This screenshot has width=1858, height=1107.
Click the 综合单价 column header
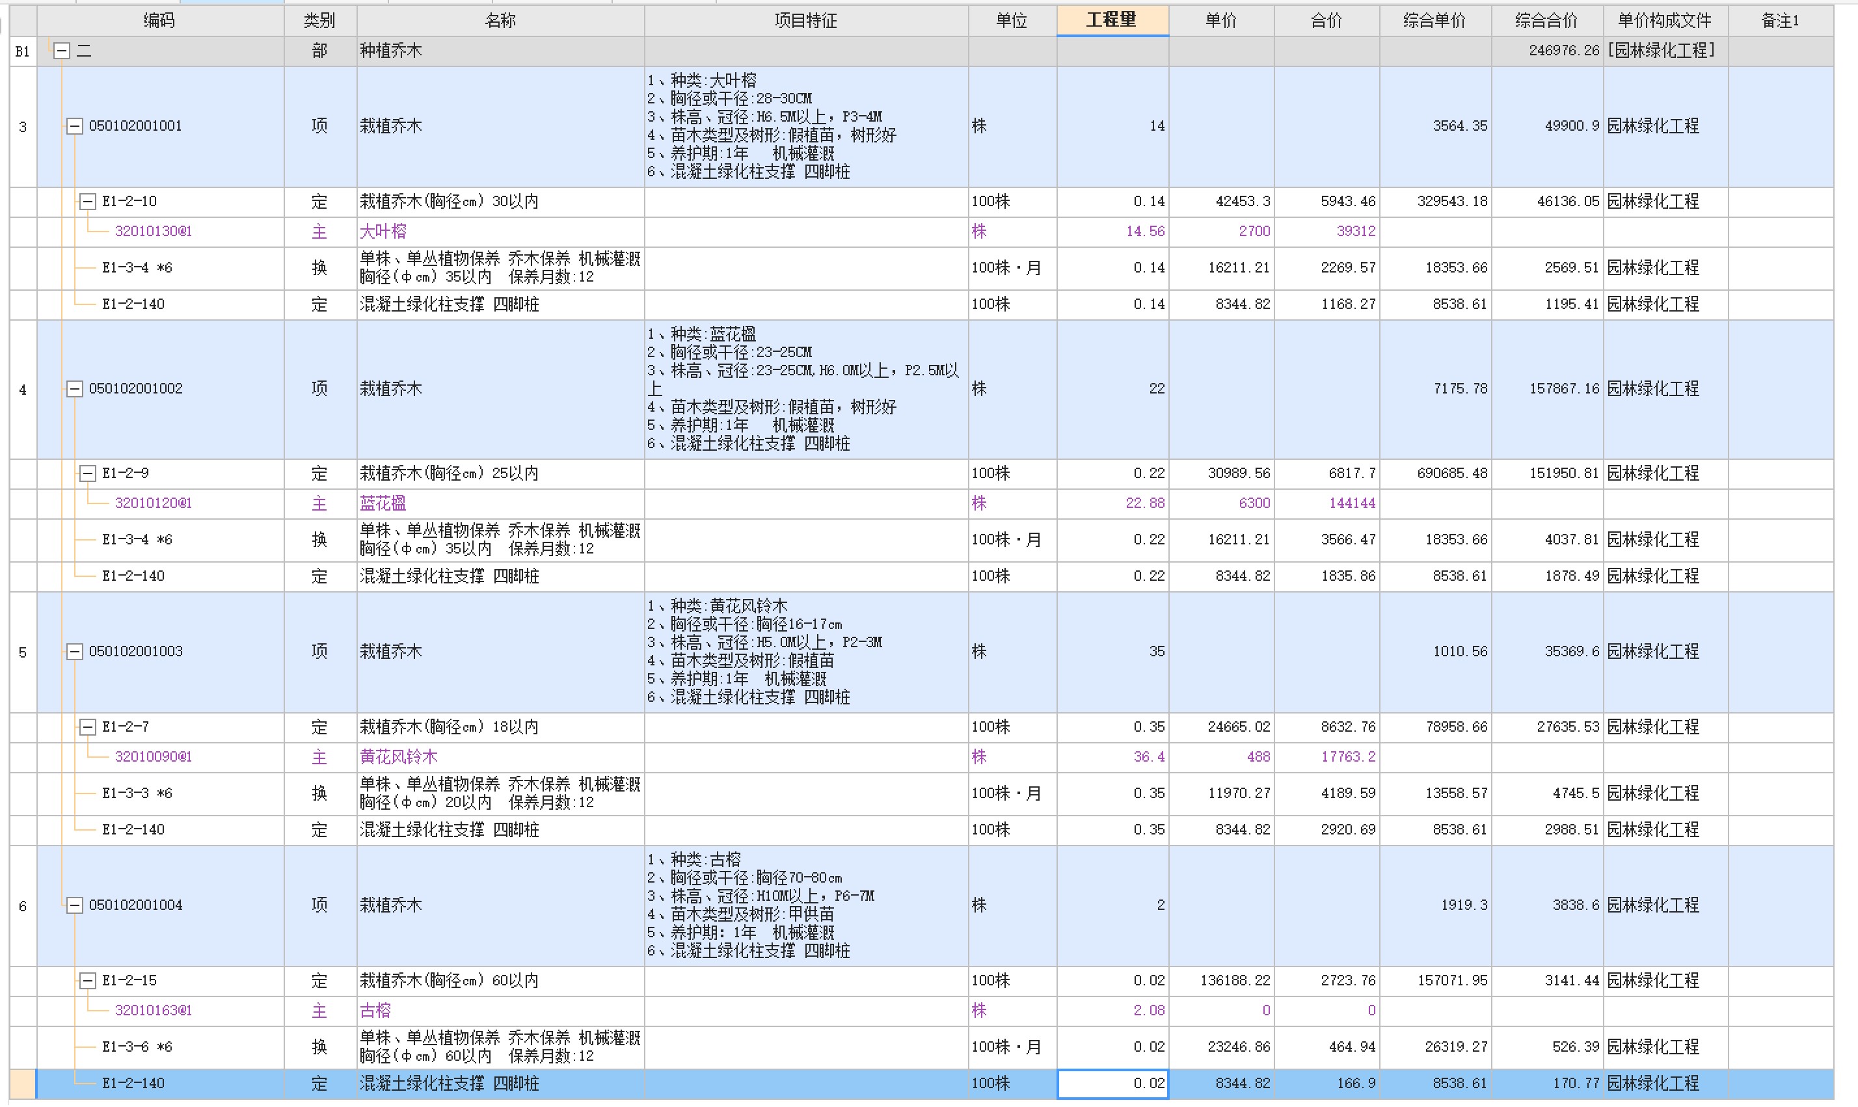click(x=1434, y=21)
